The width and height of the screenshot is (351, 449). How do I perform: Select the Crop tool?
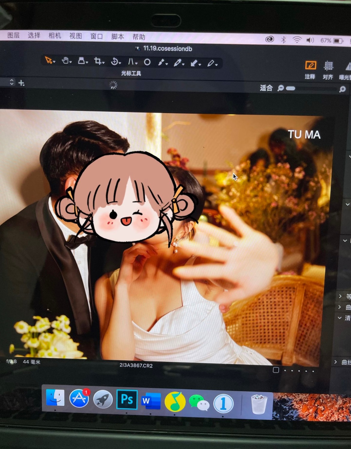pos(98,61)
